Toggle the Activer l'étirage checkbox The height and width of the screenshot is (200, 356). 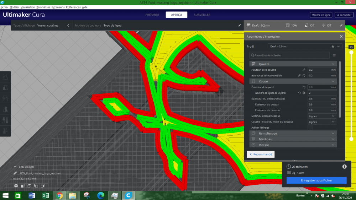pos(310,128)
